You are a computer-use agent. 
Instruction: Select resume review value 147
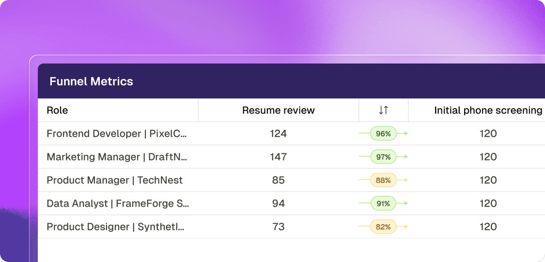point(279,157)
